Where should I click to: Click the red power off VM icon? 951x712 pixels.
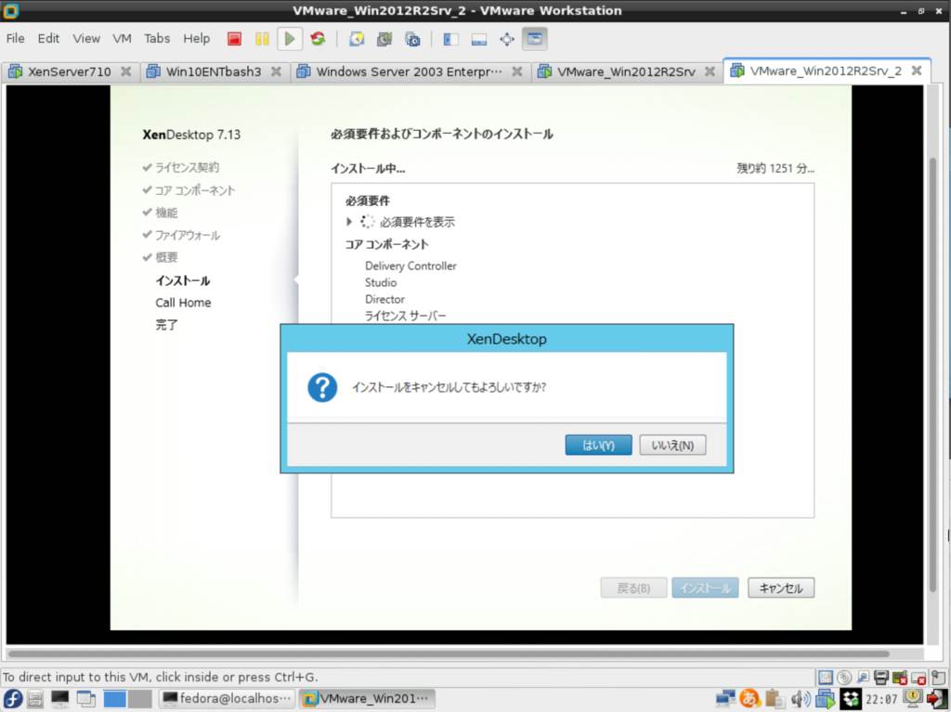(x=234, y=39)
